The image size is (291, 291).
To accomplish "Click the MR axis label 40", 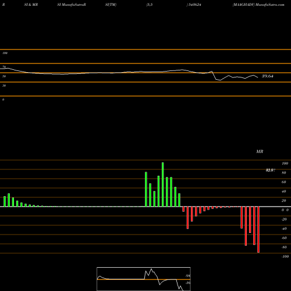I will [x=284, y=191].
